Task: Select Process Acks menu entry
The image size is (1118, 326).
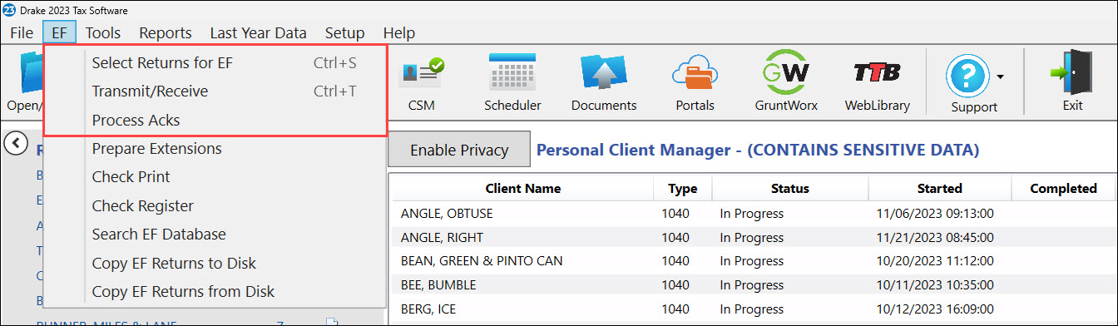Action: [215, 120]
